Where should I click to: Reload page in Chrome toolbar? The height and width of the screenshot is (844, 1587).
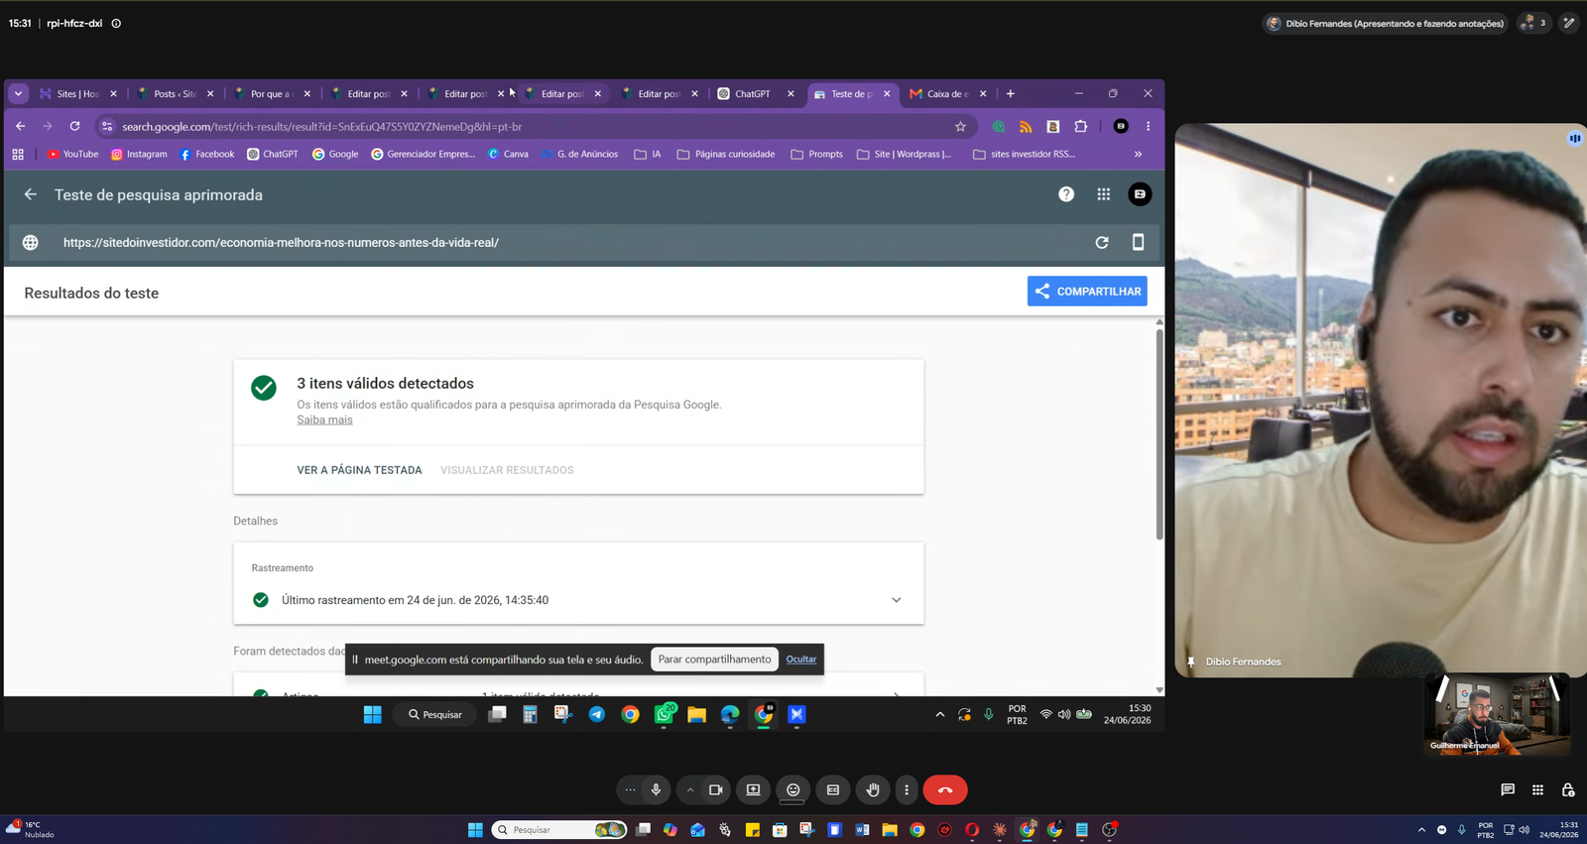pyautogui.click(x=74, y=127)
